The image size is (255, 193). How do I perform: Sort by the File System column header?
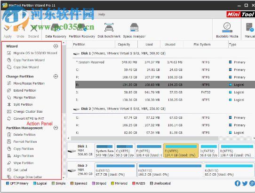206,45
